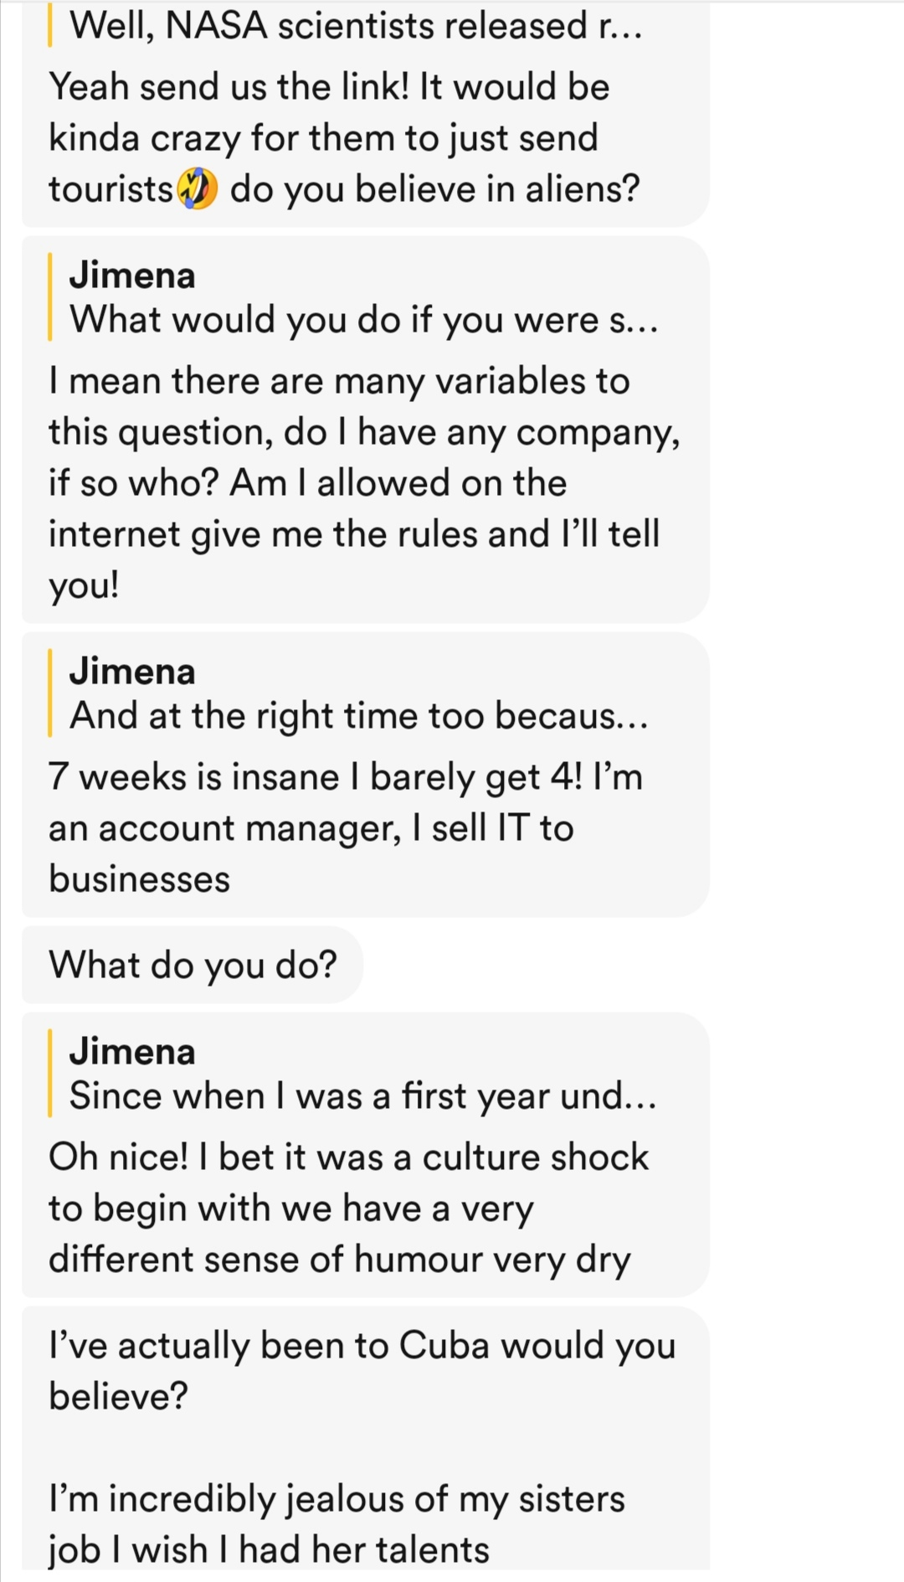Jump to quoted 'What would you do if you were s...'
Image resolution: width=904 pixels, height=1582 pixels.
click(x=363, y=320)
